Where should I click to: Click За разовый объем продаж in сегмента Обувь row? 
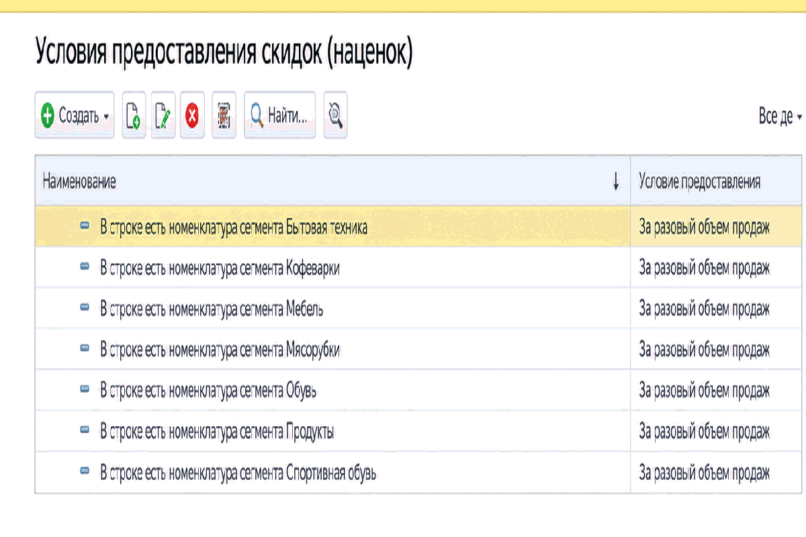(704, 391)
